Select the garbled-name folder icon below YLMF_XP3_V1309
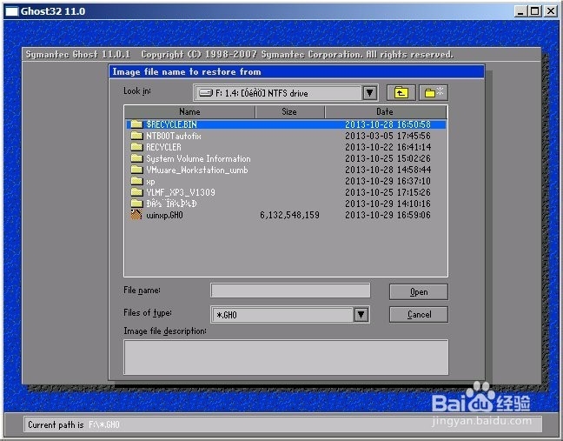563x441 pixels. pyautogui.click(x=136, y=204)
